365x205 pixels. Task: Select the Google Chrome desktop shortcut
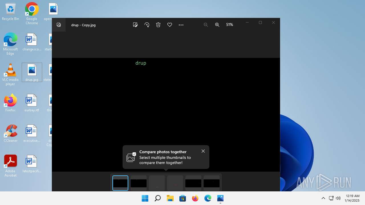[32, 13]
